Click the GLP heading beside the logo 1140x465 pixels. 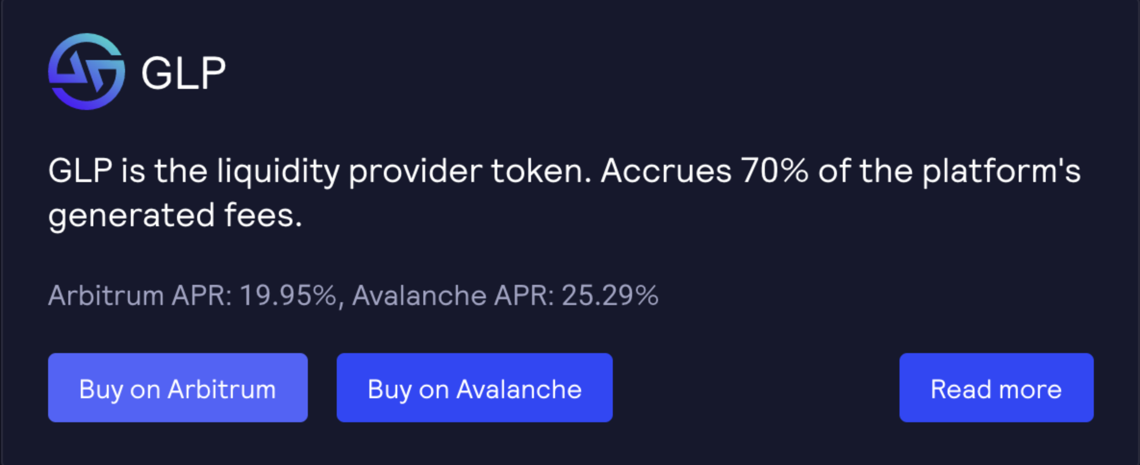click(183, 73)
